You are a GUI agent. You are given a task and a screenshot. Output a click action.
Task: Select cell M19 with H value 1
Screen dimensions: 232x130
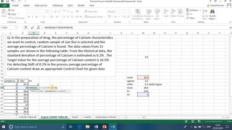[x=143, y=95]
